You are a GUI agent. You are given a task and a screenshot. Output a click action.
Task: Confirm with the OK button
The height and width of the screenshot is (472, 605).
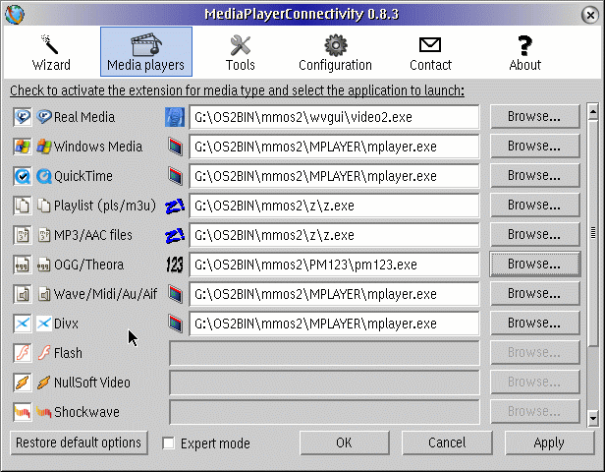tap(344, 442)
